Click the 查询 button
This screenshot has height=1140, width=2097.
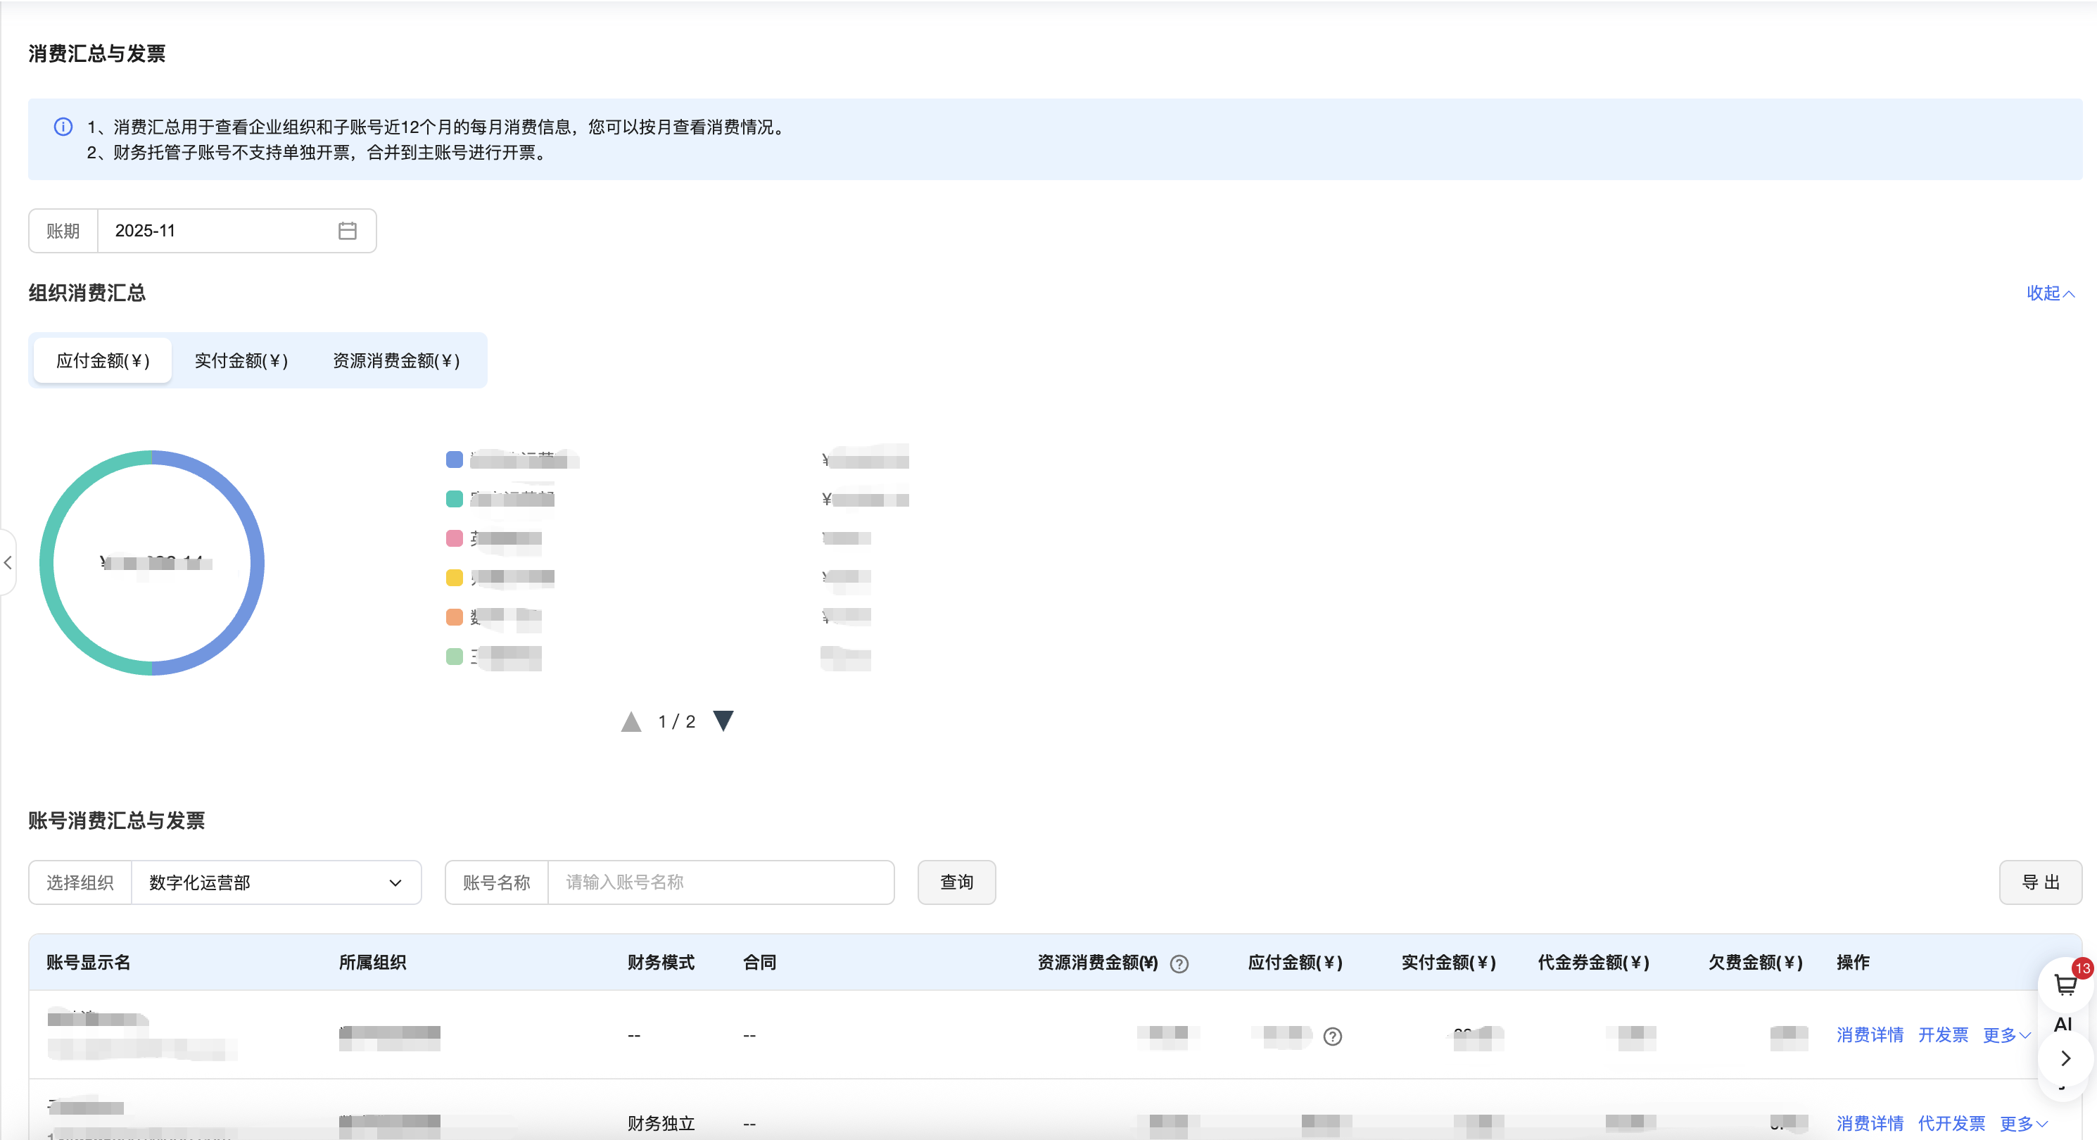pos(956,882)
